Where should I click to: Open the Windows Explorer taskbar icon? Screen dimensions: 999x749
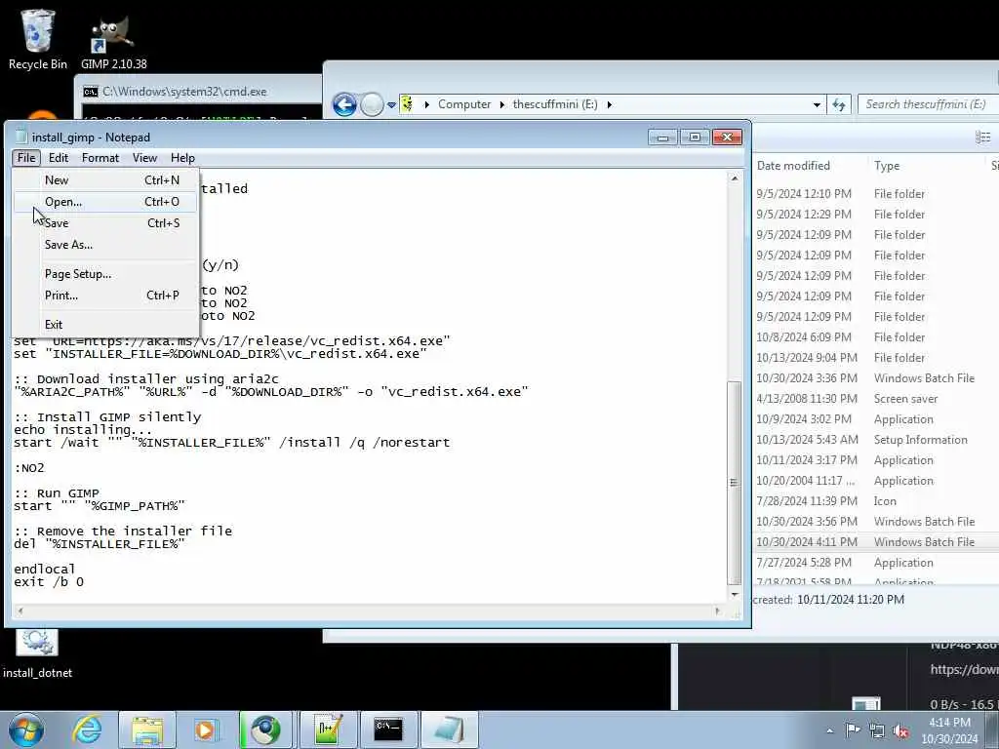click(147, 729)
